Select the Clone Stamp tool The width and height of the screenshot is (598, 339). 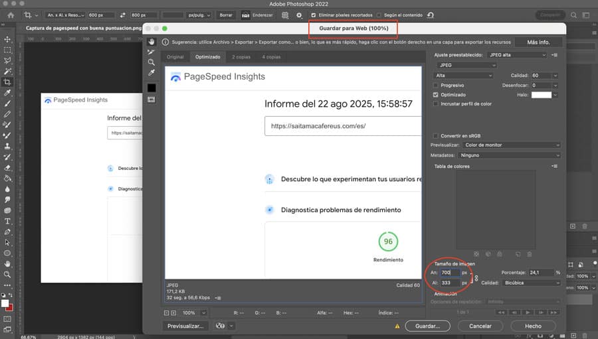pyautogui.click(x=7, y=146)
